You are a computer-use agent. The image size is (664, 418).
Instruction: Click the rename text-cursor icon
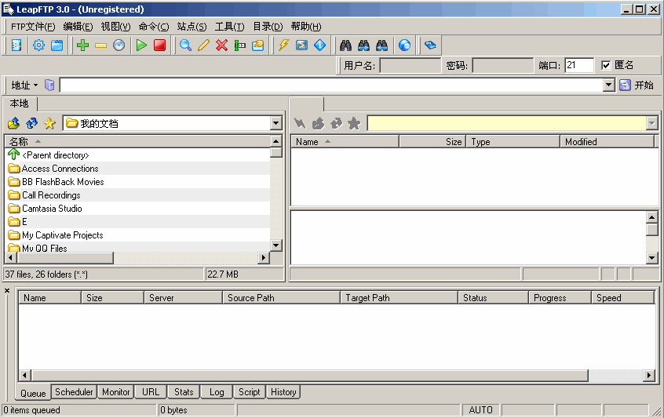coord(239,45)
